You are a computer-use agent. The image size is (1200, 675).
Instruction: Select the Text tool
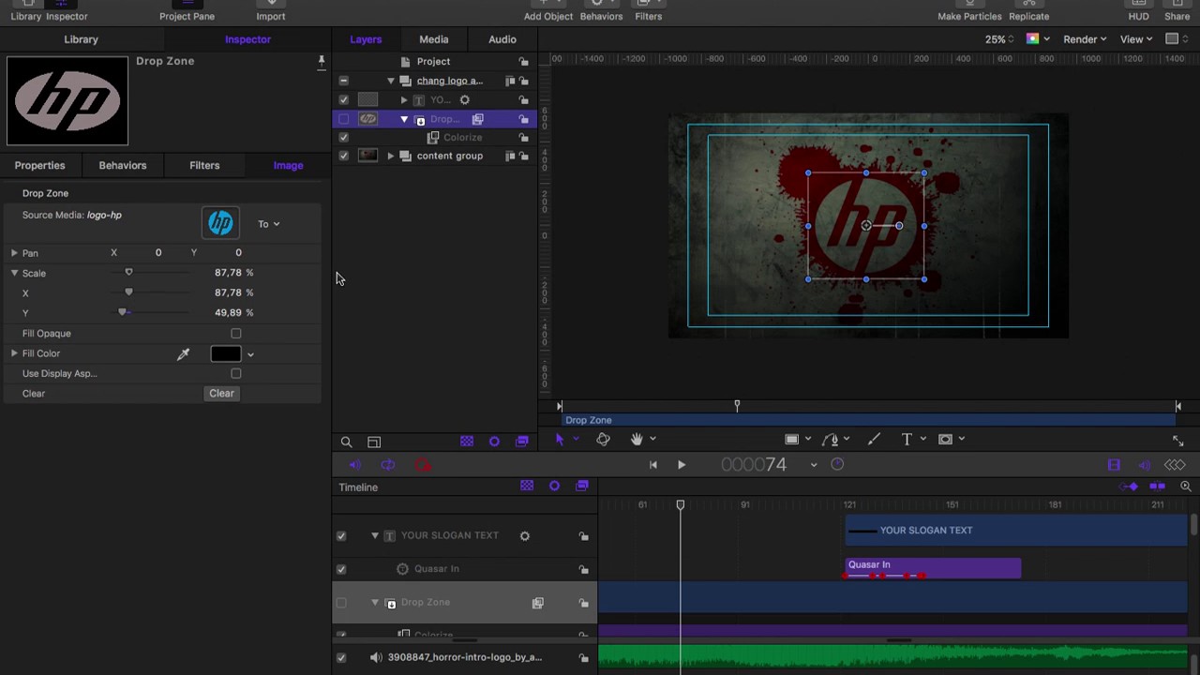(907, 439)
